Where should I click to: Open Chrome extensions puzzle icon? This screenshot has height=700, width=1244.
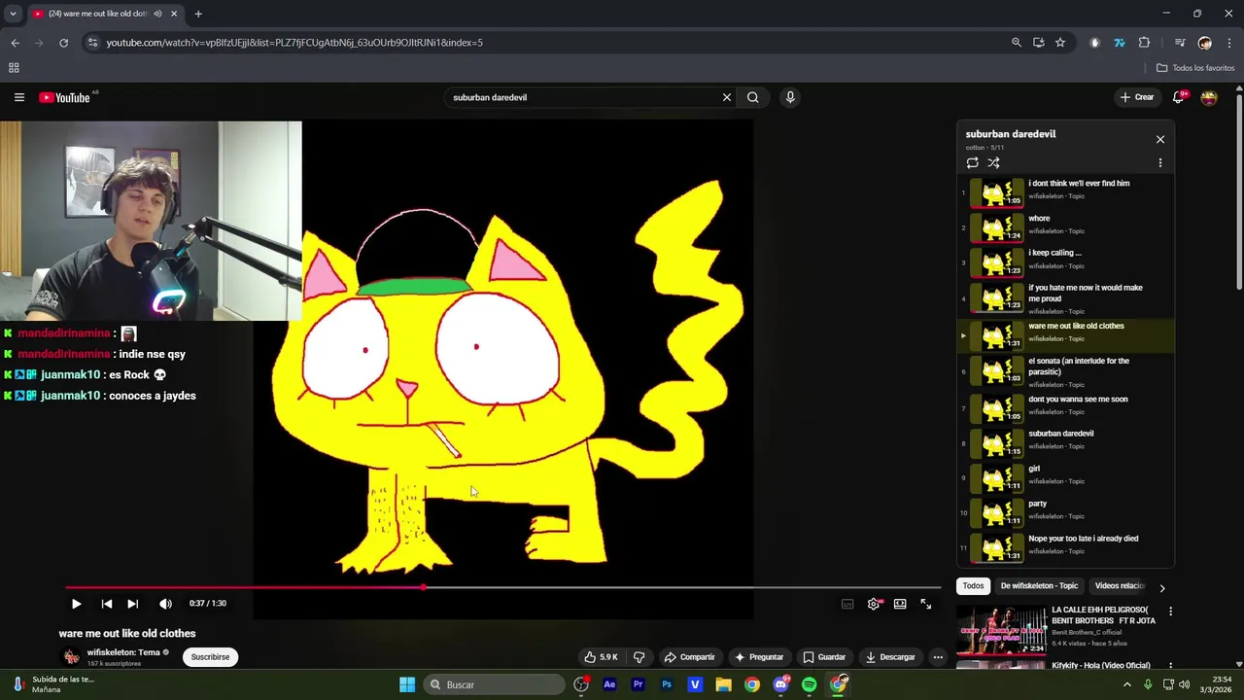[1144, 43]
